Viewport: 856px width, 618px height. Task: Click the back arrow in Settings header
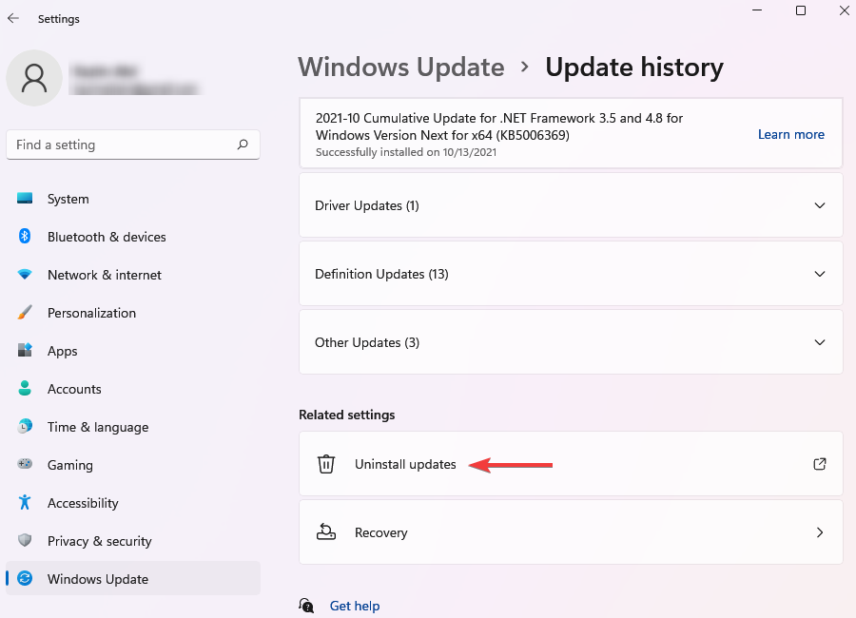click(13, 19)
